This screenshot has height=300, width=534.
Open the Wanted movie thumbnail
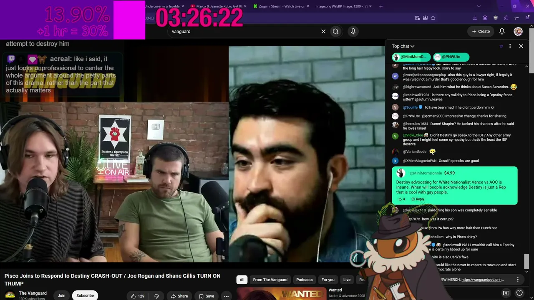281,294
